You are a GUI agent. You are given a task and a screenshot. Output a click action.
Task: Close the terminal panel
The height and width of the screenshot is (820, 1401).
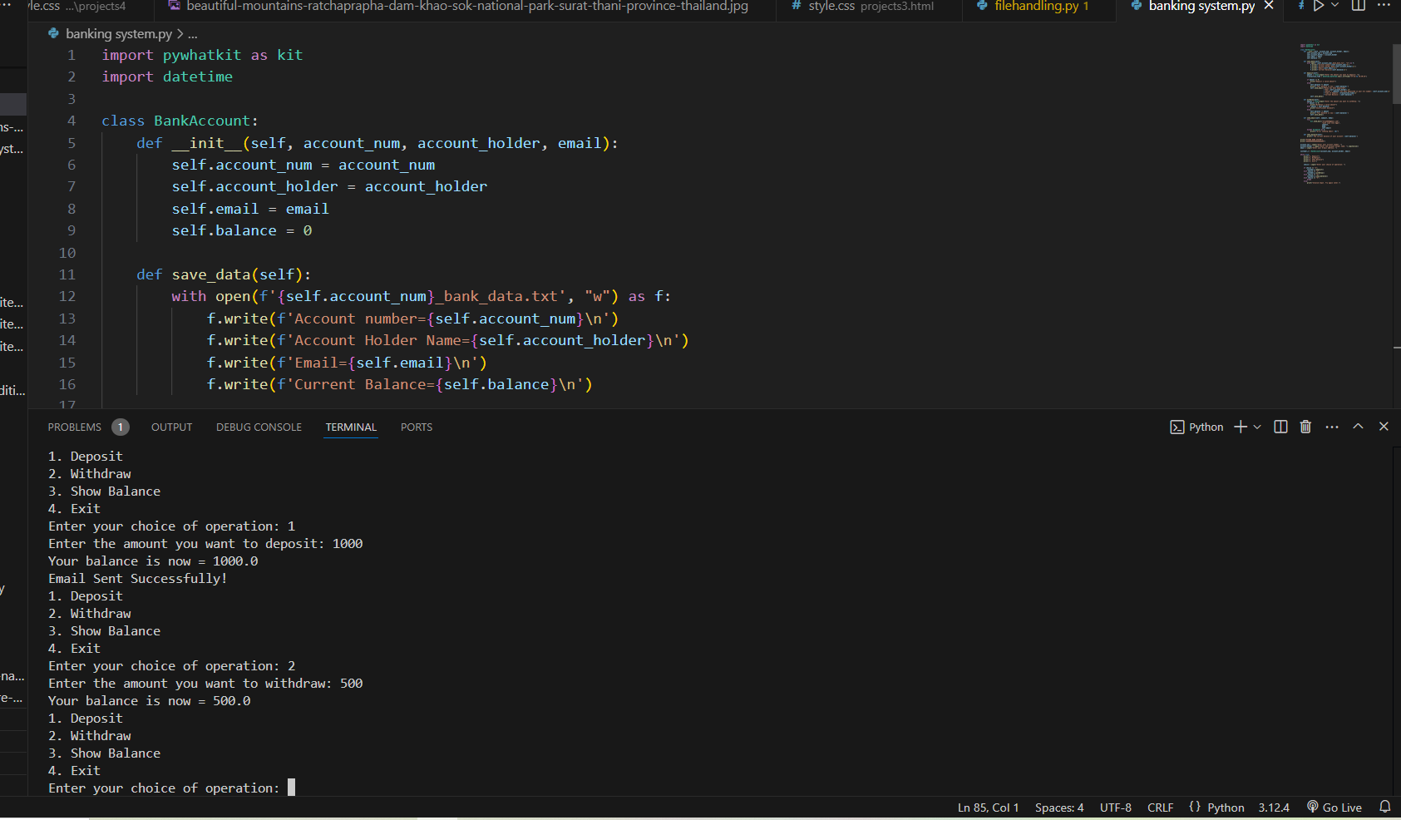point(1384,427)
